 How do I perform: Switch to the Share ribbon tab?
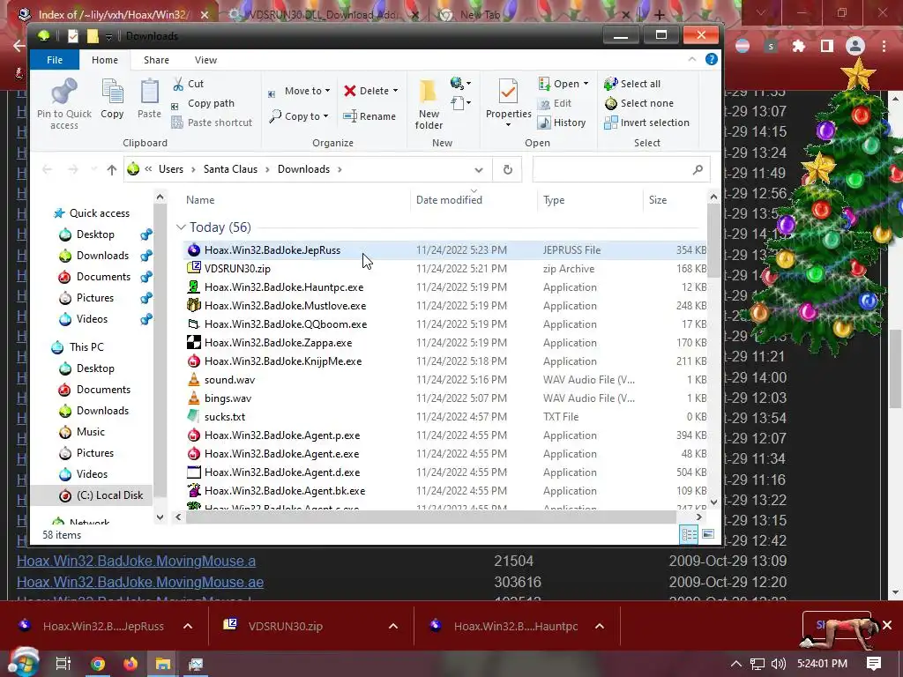click(x=156, y=60)
